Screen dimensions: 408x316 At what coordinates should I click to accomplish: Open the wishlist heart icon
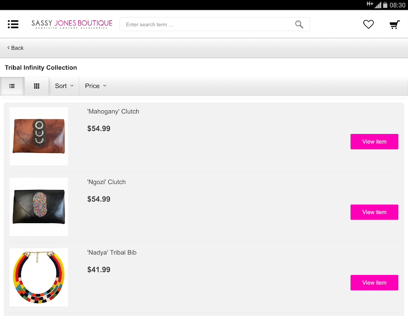pyautogui.click(x=368, y=24)
